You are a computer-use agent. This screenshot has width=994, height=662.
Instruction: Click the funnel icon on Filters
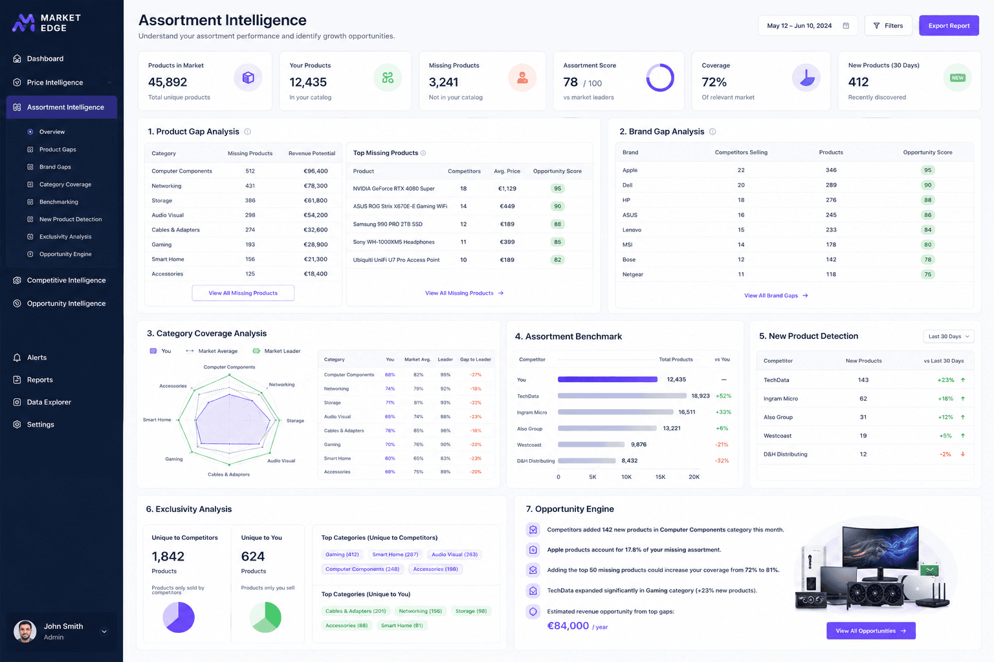pyautogui.click(x=876, y=26)
